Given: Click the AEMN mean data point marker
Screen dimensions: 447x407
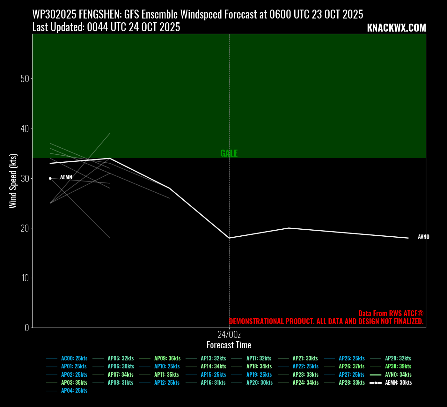Looking at the screenshot, I should pyautogui.click(x=50, y=179).
